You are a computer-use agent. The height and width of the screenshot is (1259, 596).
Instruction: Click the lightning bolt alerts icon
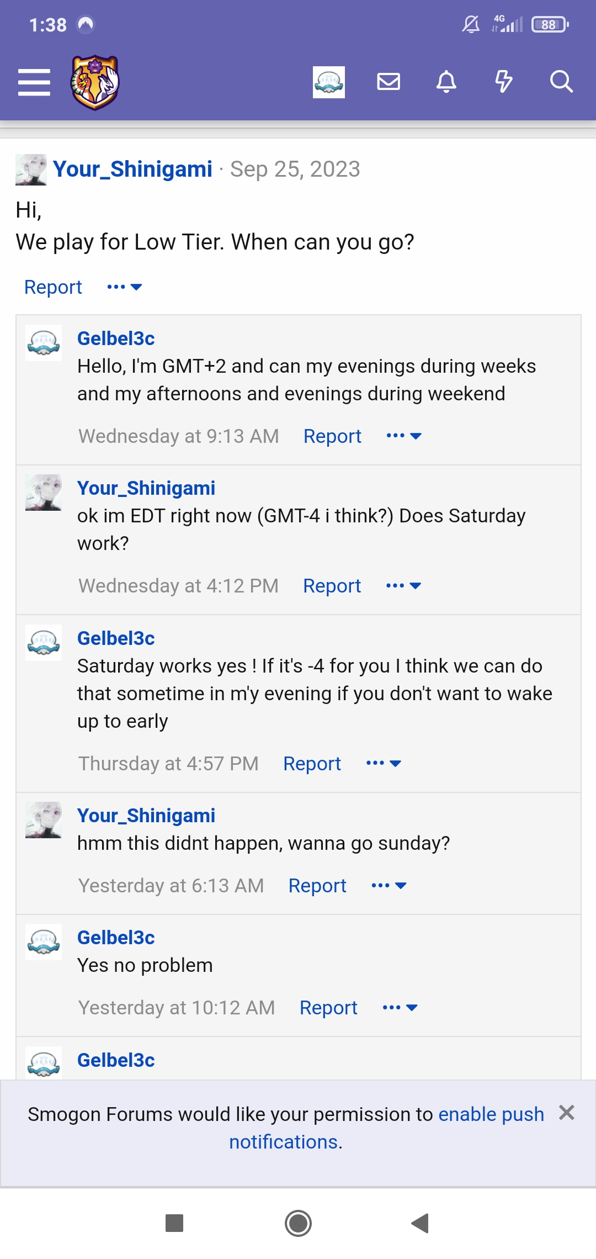pos(503,82)
